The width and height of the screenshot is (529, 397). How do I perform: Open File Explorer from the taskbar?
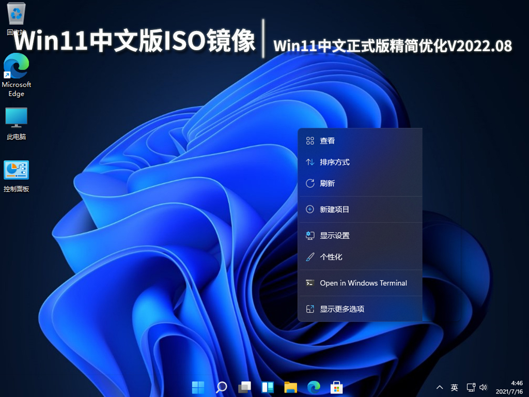click(x=290, y=387)
